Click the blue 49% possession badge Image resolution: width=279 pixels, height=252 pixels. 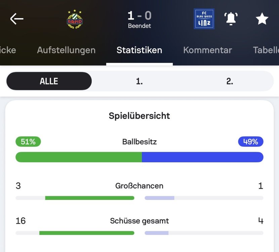pyautogui.click(x=250, y=142)
